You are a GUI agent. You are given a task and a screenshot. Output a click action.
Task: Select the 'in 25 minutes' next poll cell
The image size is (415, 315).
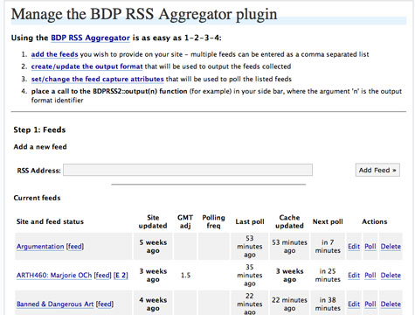[x=328, y=276]
